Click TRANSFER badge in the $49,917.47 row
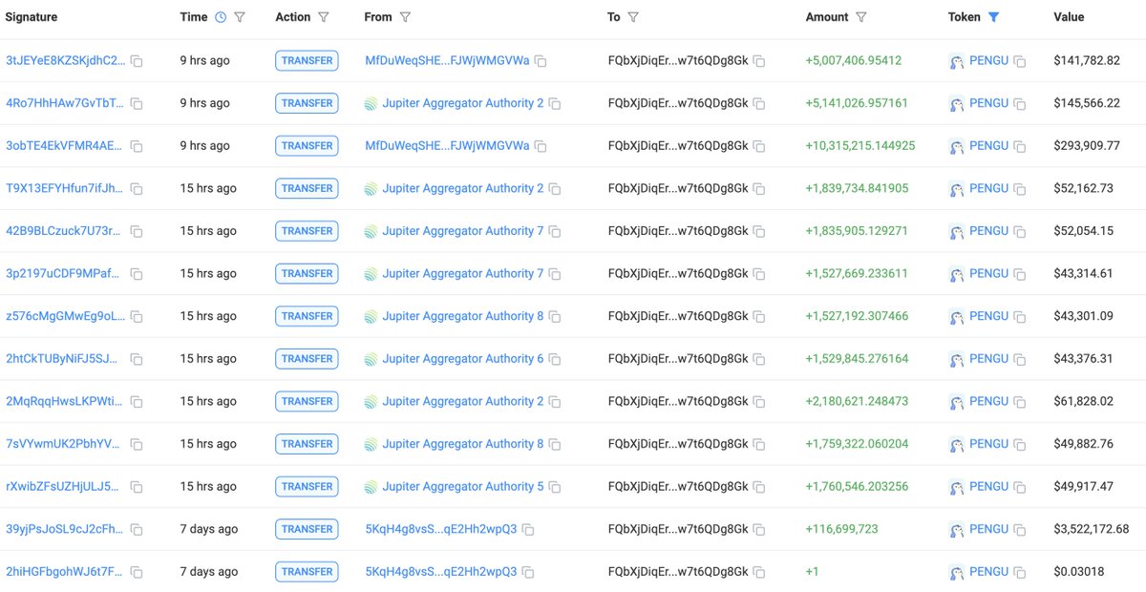This screenshot has width=1146, height=592. point(308,486)
